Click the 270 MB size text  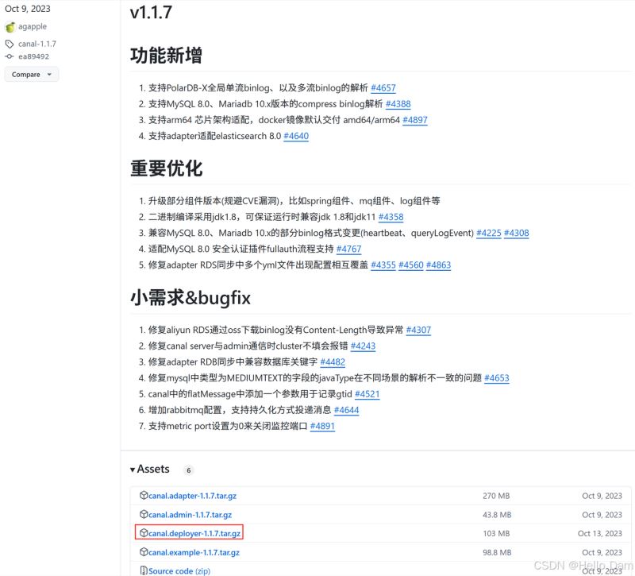496,496
